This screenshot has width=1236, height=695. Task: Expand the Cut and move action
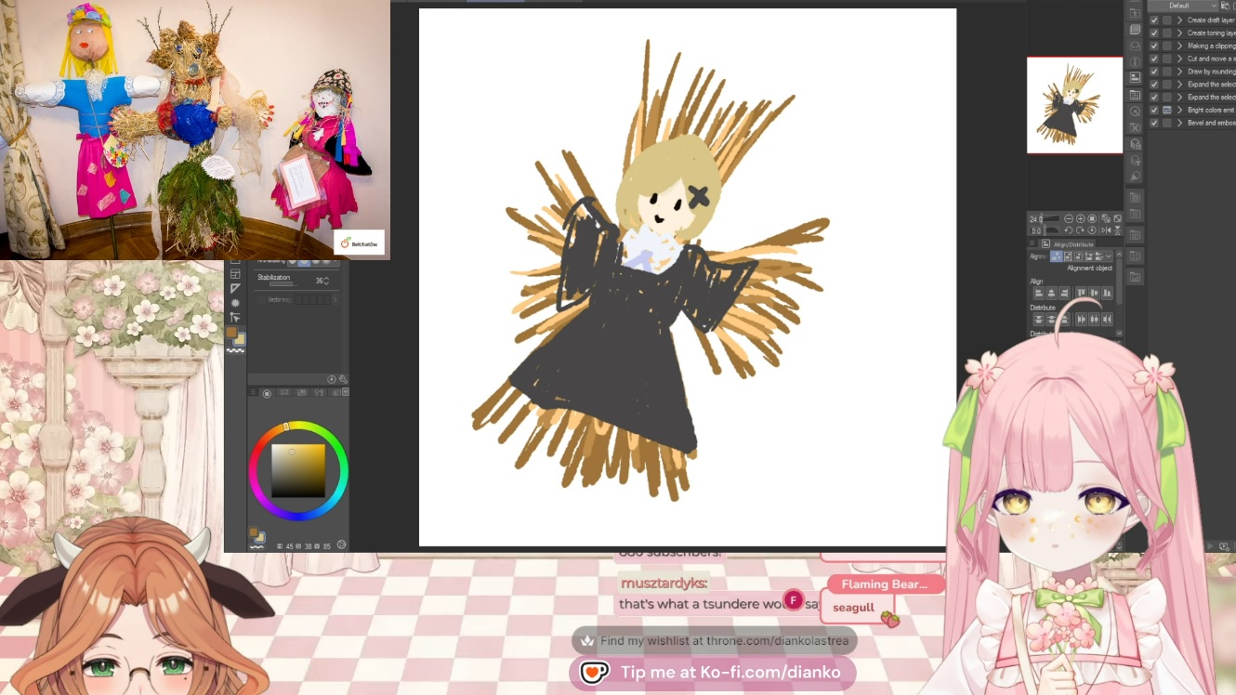(1179, 59)
